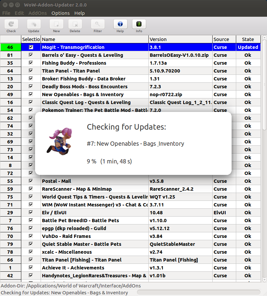Click the running gnome animation image

tap(60, 141)
